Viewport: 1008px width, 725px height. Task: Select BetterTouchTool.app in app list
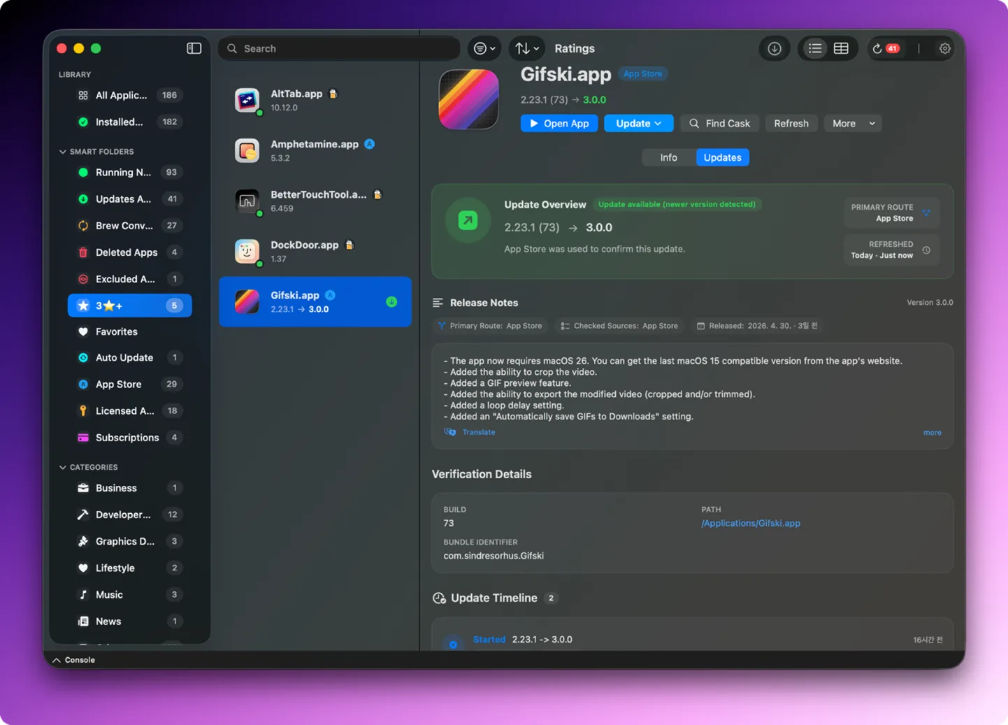315,201
